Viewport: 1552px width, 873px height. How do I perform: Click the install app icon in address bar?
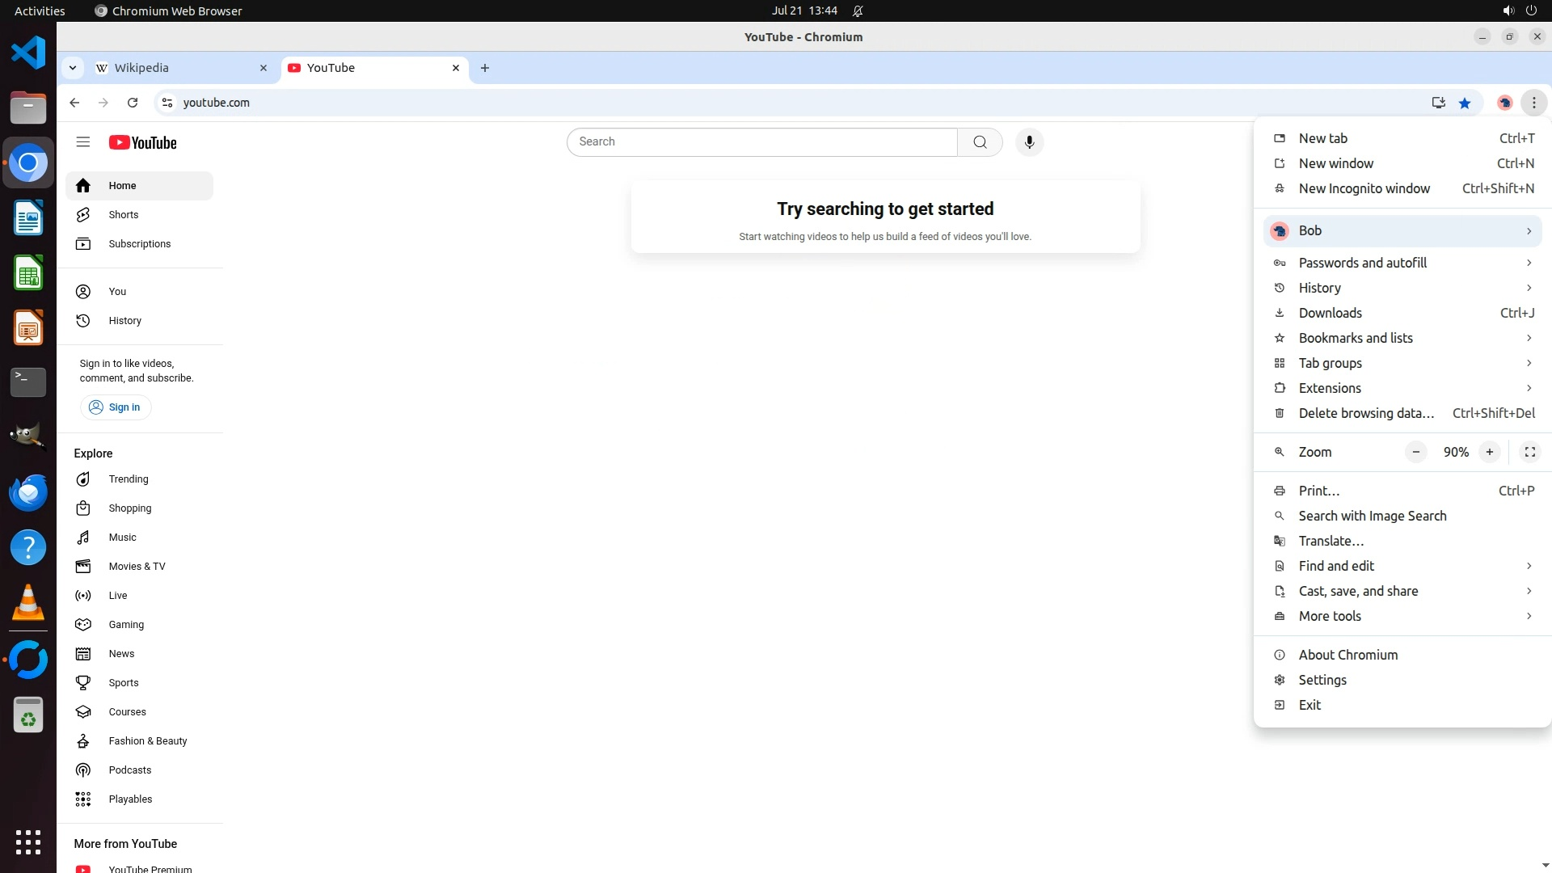click(x=1438, y=103)
